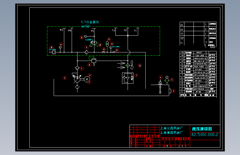
Task: Select the cyan note "P,T口全部为"
Action: tap(90, 22)
